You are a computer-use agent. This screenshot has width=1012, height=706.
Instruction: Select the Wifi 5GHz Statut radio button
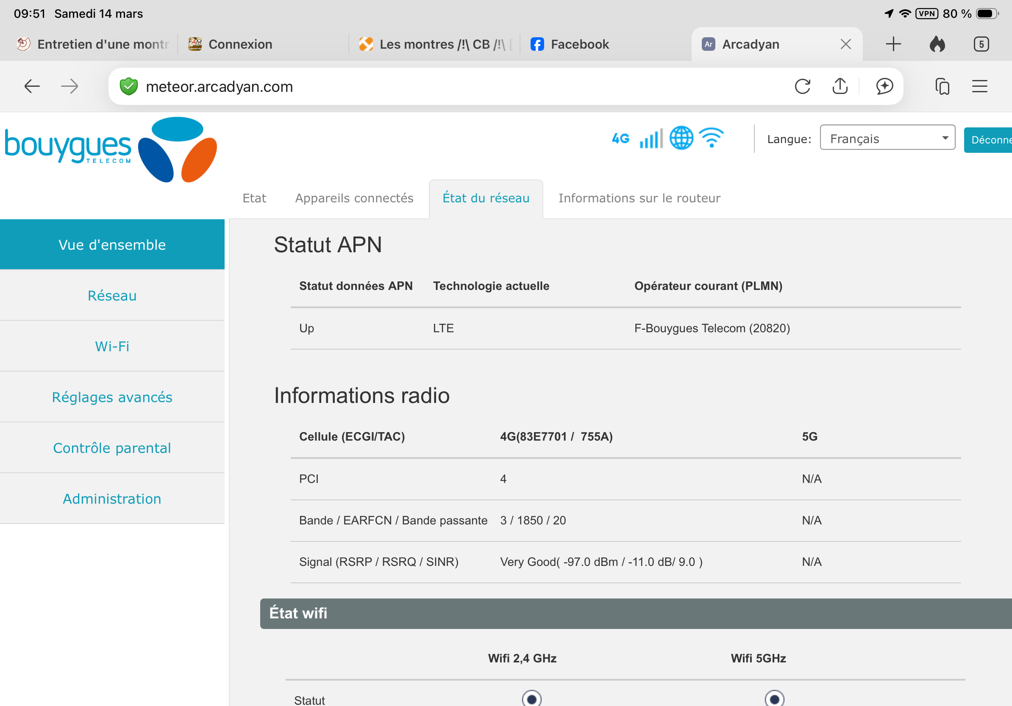pyautogui.click(x=774, y=699)
